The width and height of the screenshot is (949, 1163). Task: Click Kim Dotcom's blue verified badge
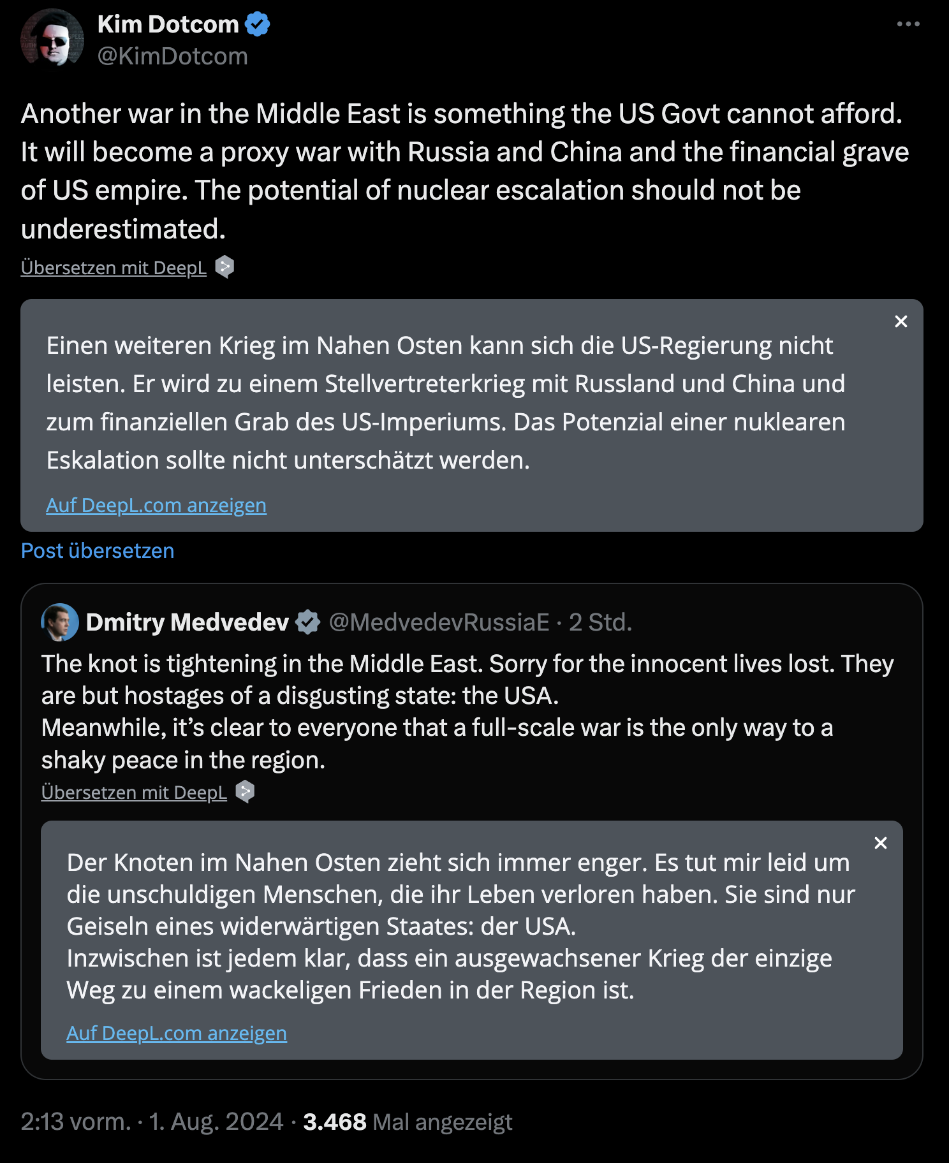pyautogui.click(x=258, y=24)
